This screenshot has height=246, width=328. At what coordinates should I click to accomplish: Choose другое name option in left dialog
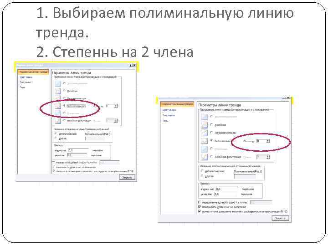point(56,138)
